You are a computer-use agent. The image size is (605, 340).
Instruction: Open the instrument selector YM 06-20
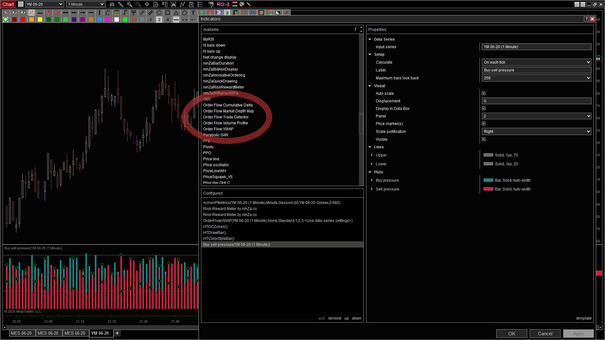(44, 4)
